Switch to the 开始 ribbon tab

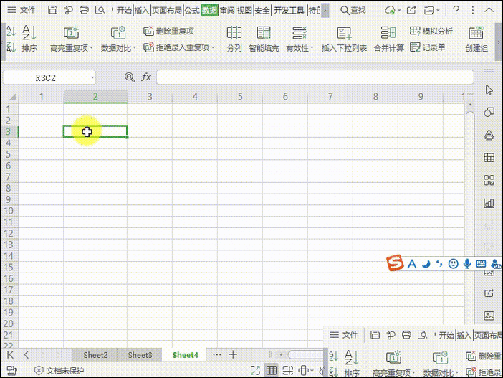pyautogui.click(x=124, y=10)
